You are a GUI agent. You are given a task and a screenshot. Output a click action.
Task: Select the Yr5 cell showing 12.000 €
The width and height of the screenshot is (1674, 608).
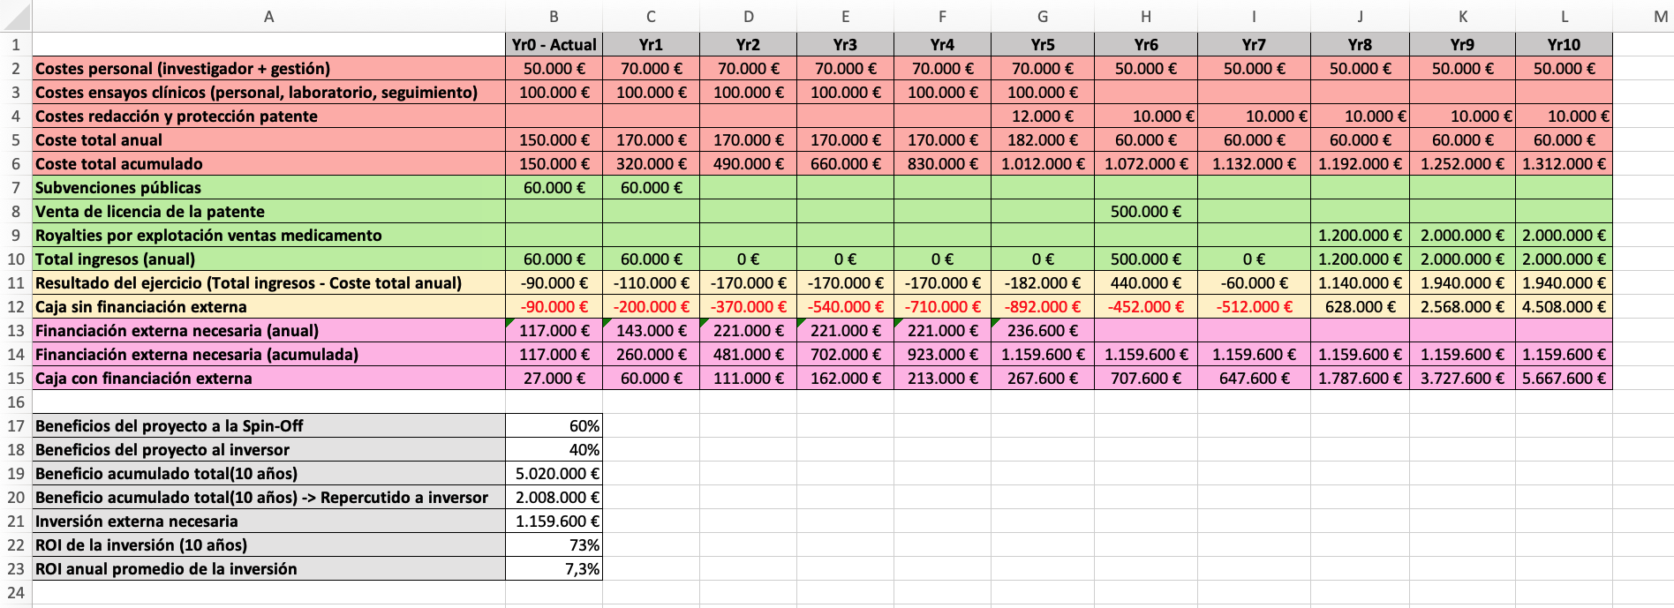pos(1042,116)
